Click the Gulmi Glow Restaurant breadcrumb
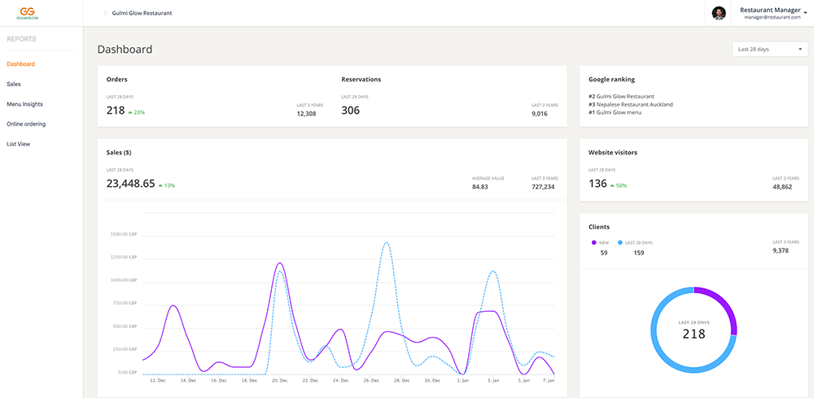The image size is (814, 398). click(x=142, y=14)
